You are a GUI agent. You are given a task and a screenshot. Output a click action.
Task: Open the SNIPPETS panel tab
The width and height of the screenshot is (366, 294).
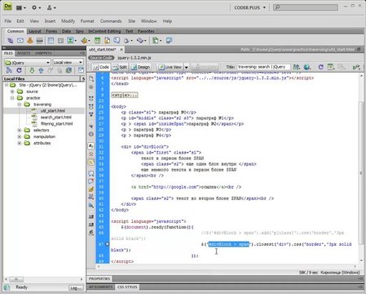point(43,53)
